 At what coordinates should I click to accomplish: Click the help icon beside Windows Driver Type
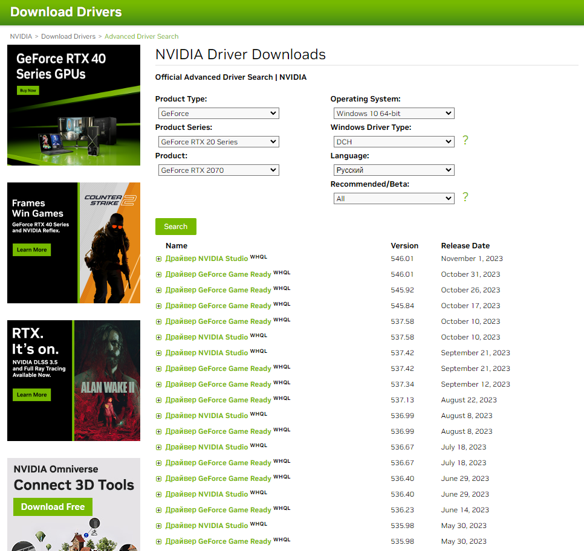click(465, 141)
